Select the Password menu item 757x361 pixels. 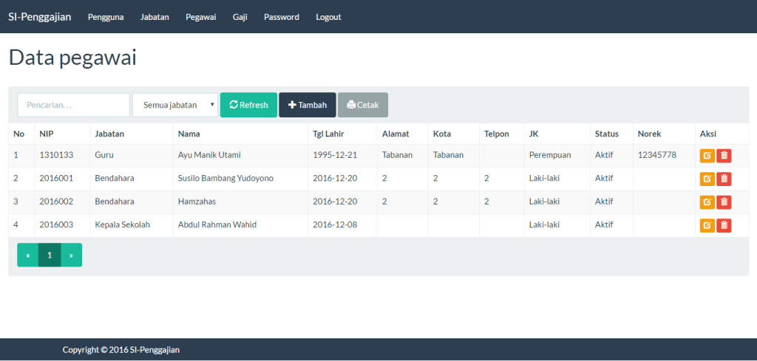point(281,17)
